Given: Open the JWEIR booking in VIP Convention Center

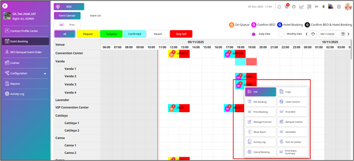Looking at the screenshot, I should point(179,108).
